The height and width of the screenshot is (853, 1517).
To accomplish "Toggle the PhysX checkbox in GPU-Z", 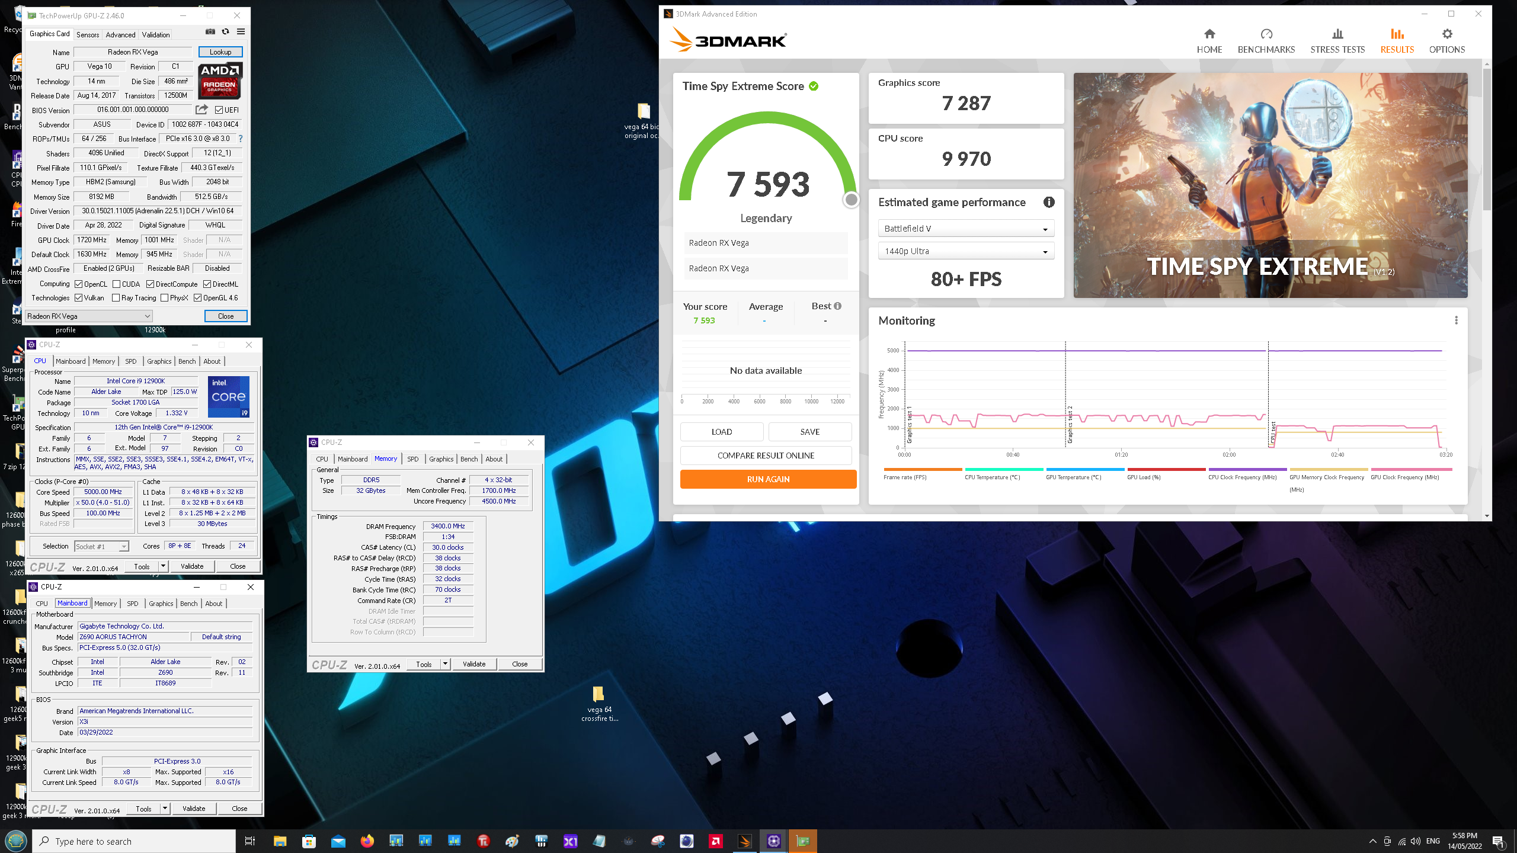I will (165, 298).
